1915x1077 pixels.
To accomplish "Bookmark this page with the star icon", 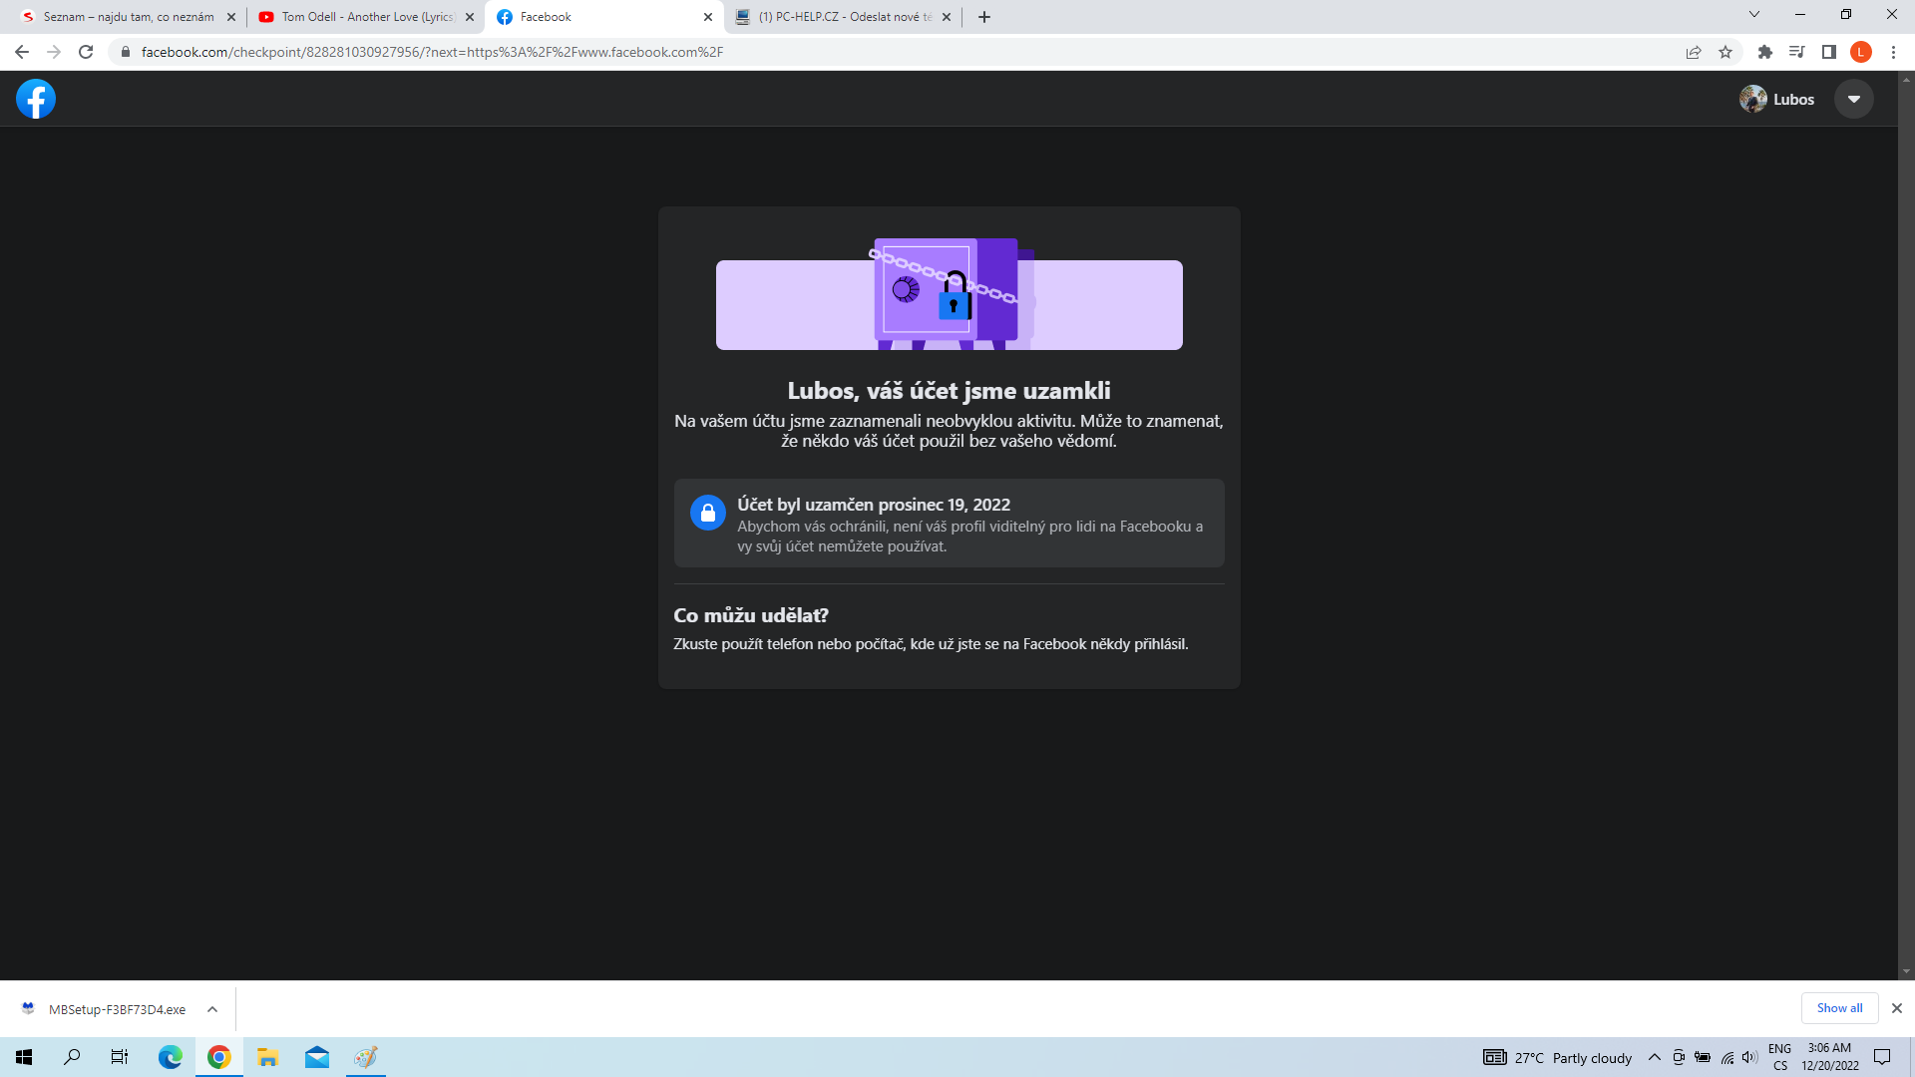I will (1725, 52).
